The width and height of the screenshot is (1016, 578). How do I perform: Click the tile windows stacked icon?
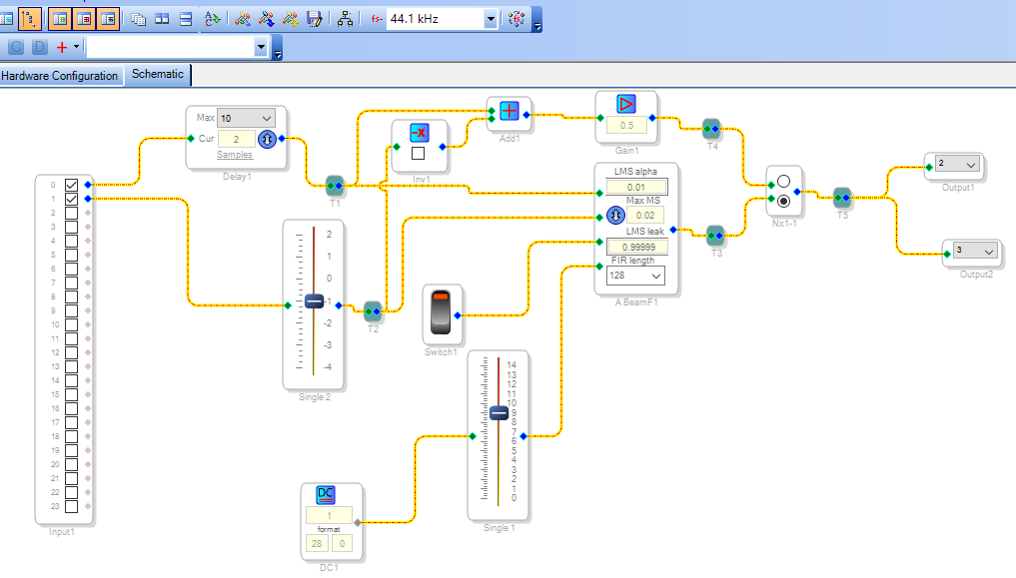click(186, 19)
